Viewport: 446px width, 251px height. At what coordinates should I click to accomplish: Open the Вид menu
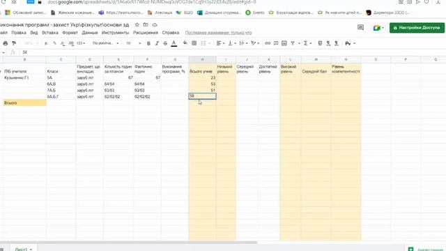tap(34, 33)
